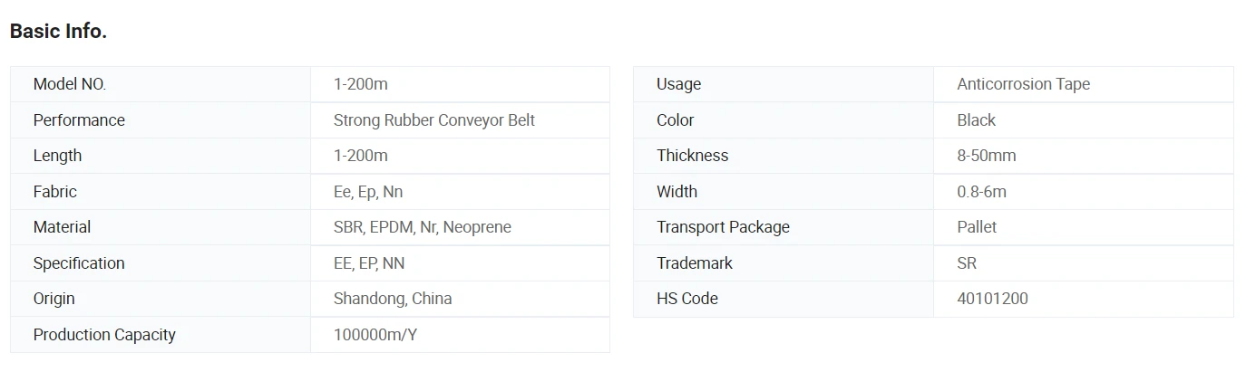Click the Transport Package label cell

[x=784, y=227]
